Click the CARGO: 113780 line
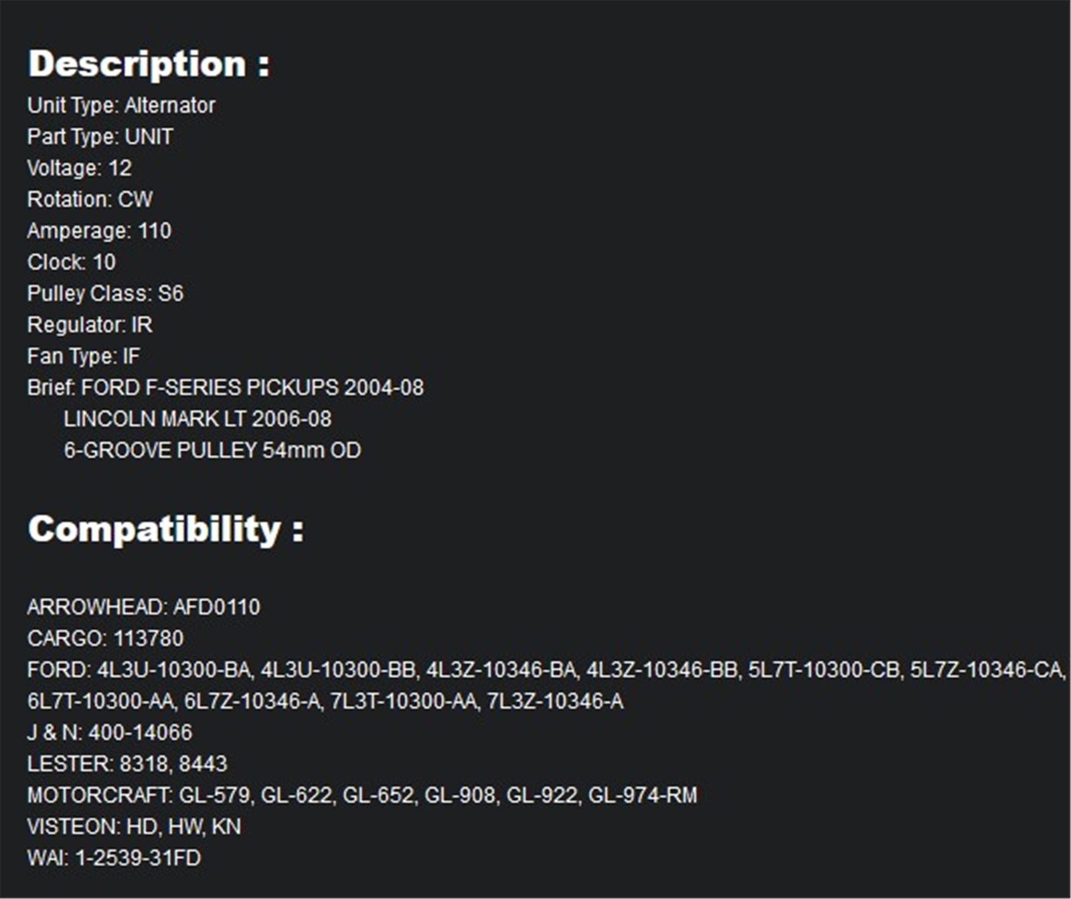This screenshot has width=1071, height=899. pyautogui.click(x=105, y=638)
